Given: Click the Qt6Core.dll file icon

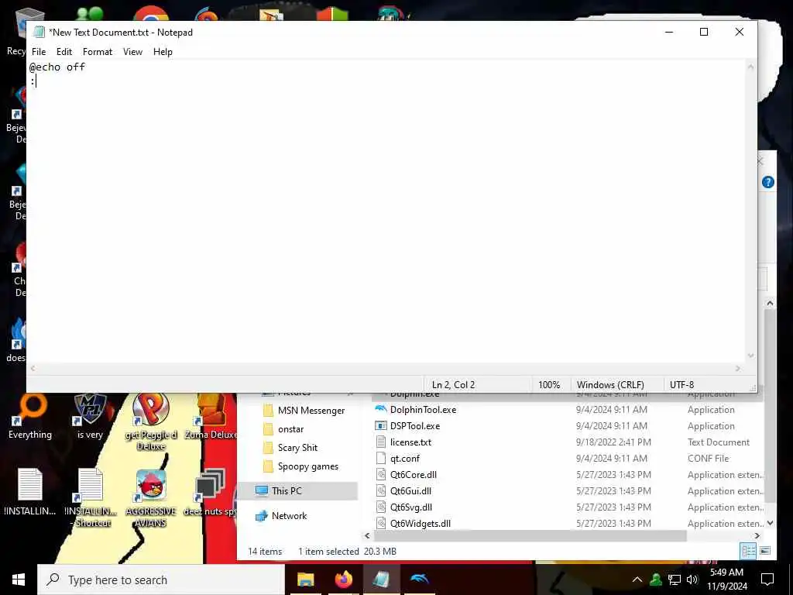Looking at the screenshot, I should pyautogui.click(x=381, y=474).
